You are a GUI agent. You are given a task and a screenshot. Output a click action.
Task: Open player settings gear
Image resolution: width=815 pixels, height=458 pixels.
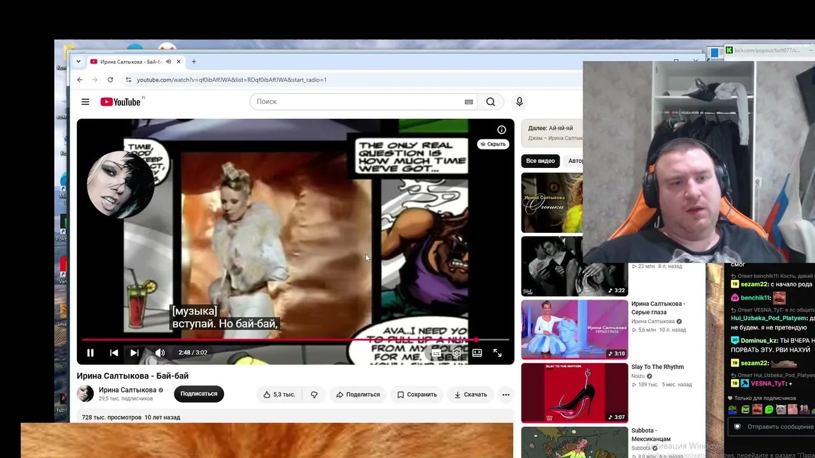click(x=457, y=352)
